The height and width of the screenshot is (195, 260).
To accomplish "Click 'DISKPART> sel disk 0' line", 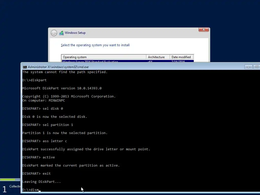I will [43, 109].
